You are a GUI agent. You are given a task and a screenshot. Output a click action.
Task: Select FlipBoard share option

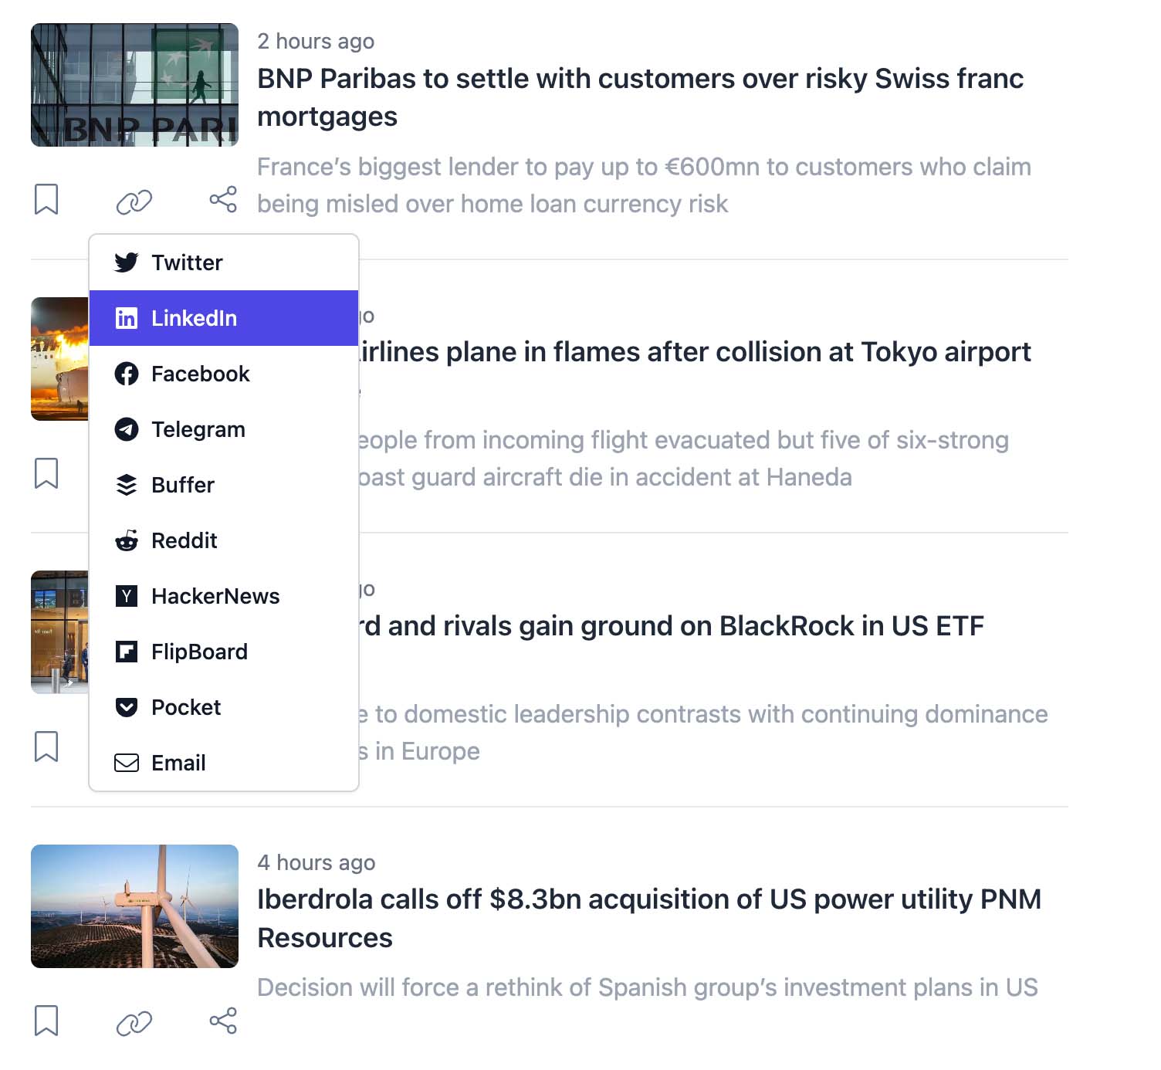(224, 652)
